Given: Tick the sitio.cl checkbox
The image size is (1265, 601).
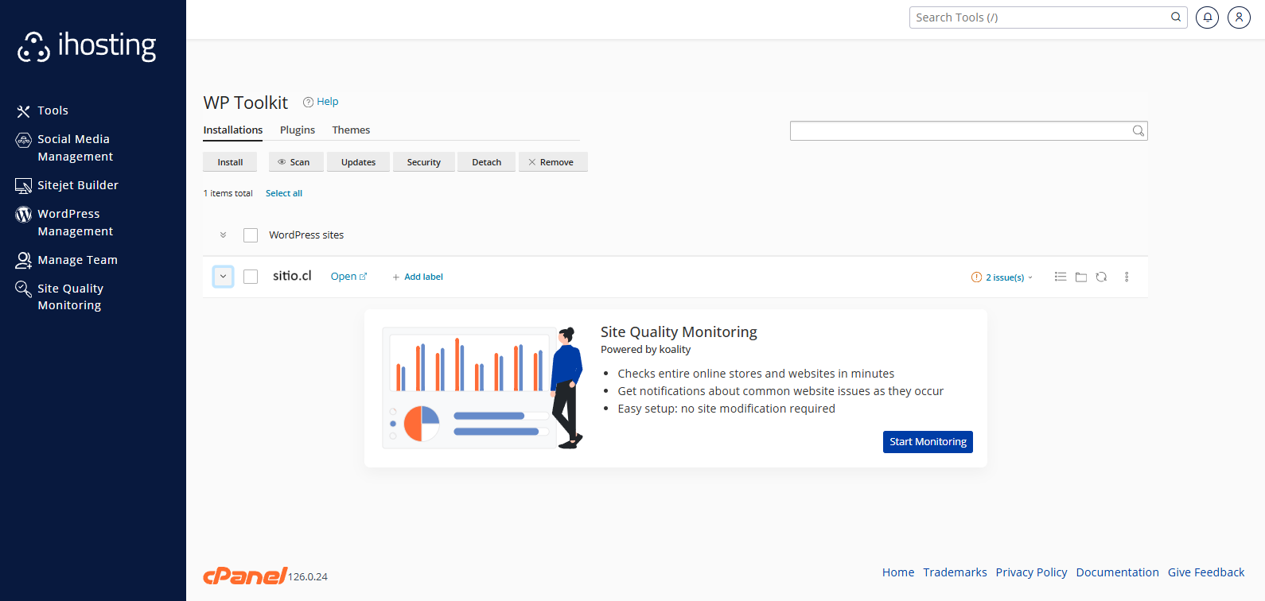Looking at the screenshot, I should pyautogui.click(x=251, y=277).
